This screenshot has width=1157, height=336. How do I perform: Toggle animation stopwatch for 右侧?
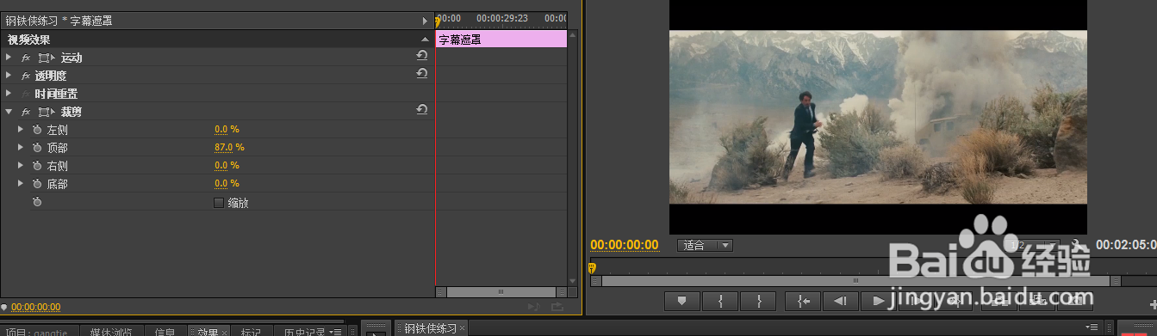click(36, 166)
